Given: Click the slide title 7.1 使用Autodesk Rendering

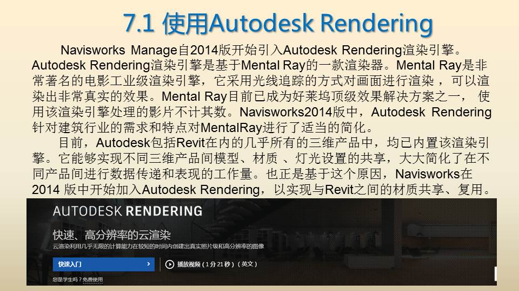Looking at the screenshot, I should [x=278, y=24].
